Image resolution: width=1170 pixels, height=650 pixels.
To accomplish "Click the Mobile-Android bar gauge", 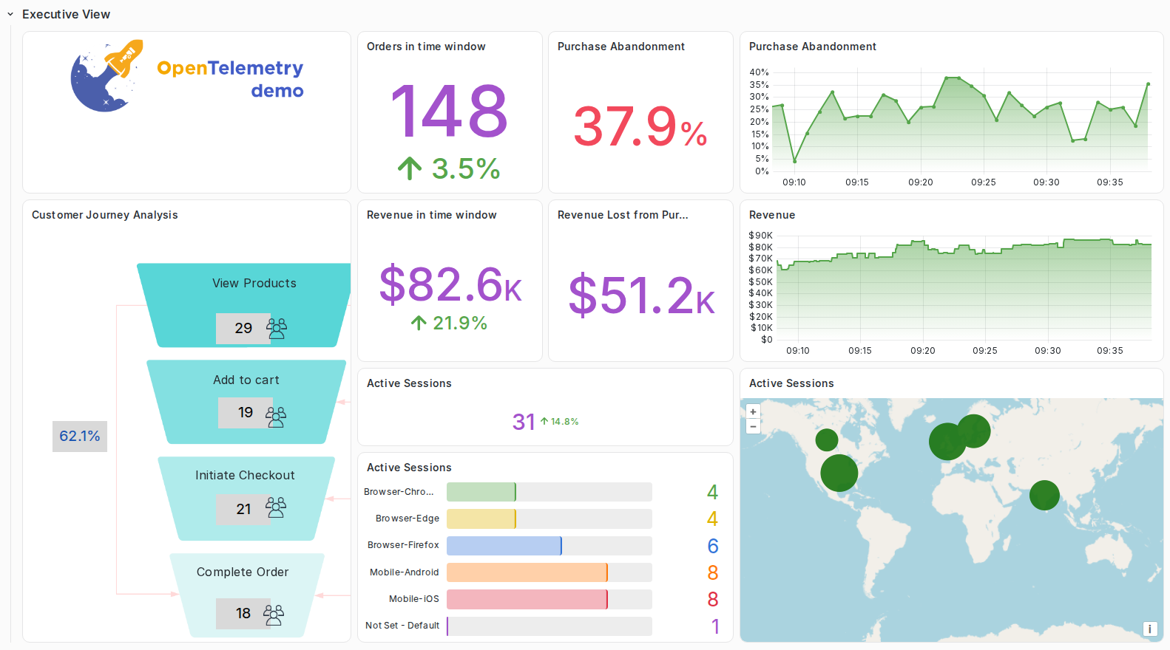I will (550, 572).
